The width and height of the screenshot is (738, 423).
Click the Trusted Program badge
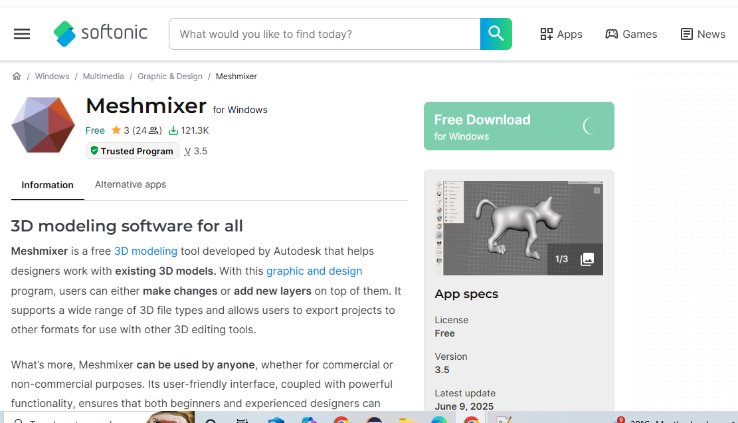coord(132,151)
